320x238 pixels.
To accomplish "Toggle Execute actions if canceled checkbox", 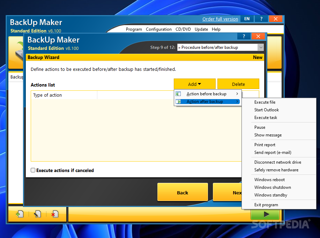I will pos(33,170).
